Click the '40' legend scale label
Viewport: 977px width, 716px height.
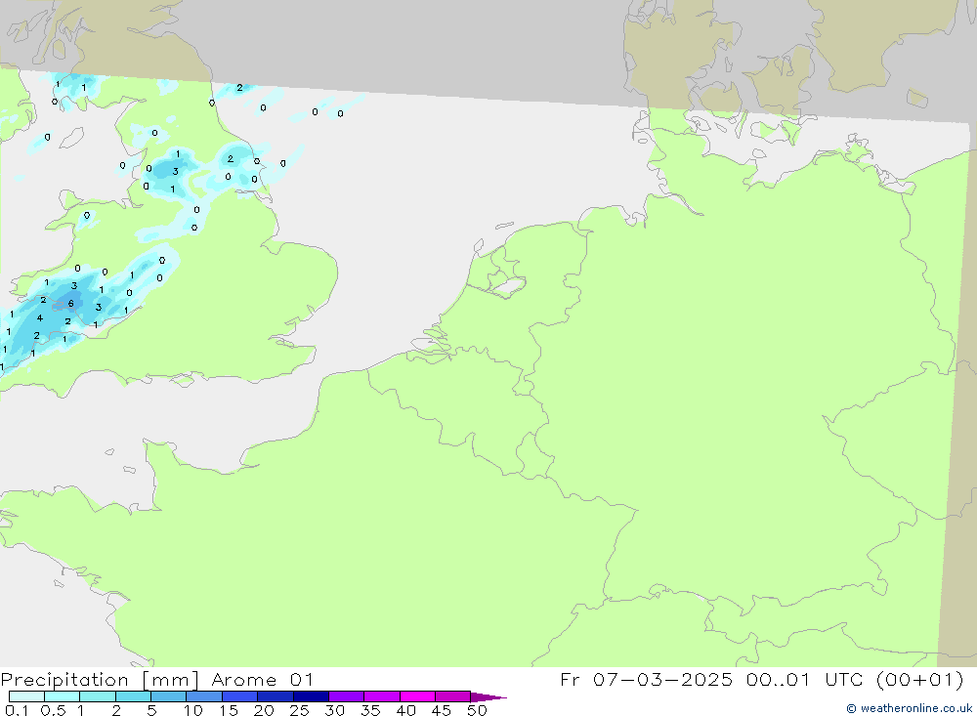point(405,710)
